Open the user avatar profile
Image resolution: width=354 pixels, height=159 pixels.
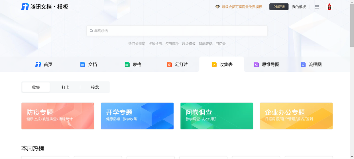click(x=329, y=7)
